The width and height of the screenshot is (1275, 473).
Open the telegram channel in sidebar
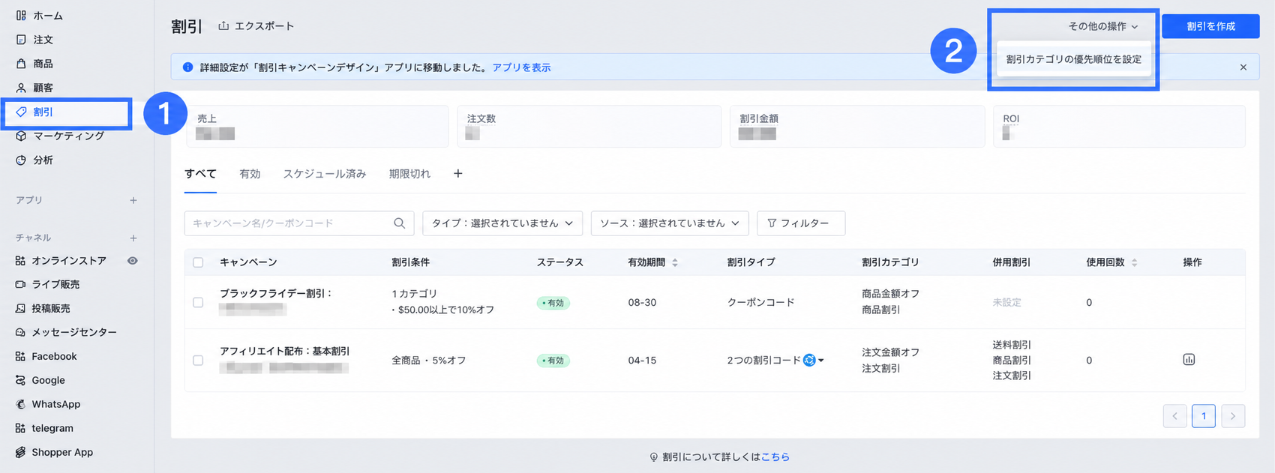click(52, 428)
